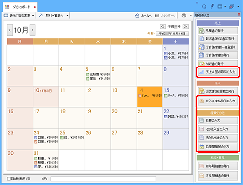Screen dimensions: 243x185
Task: Open 見積書の発行 in the 売上 section
Action: 218,31
